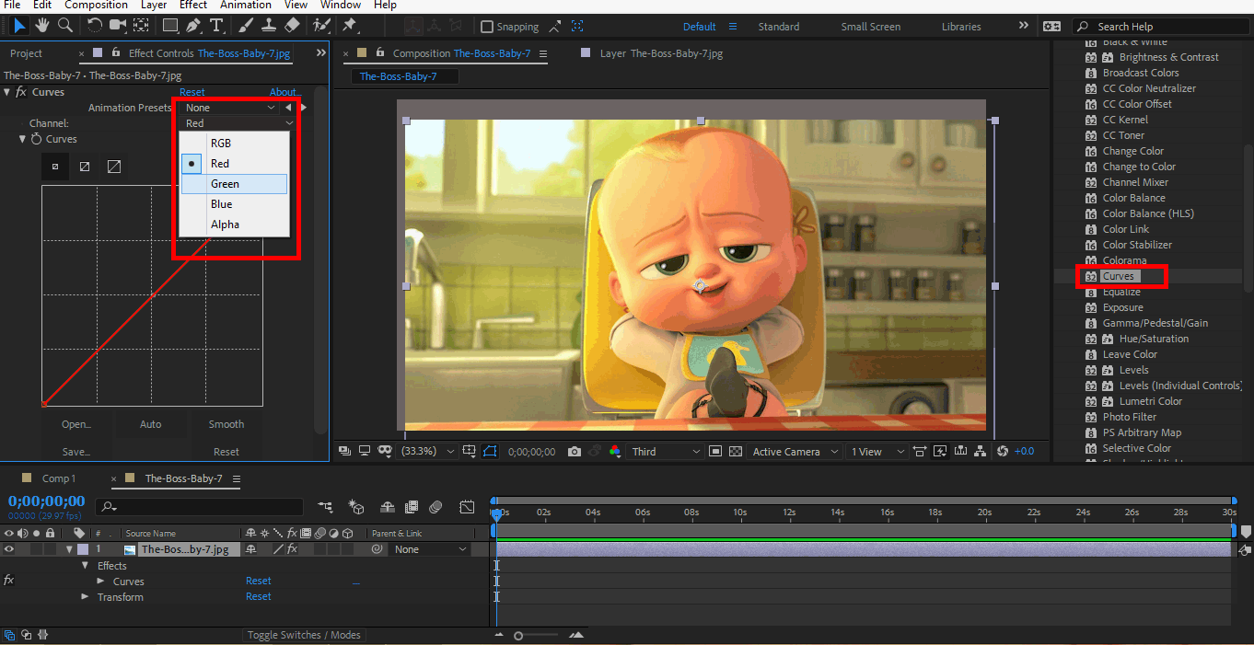Toggle the transparency grid in viewer
1254x645 pixels.
[x=736, y=452]
